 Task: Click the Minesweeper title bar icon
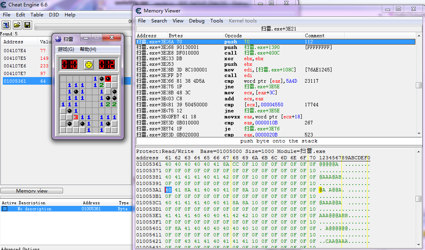point(58,39)
